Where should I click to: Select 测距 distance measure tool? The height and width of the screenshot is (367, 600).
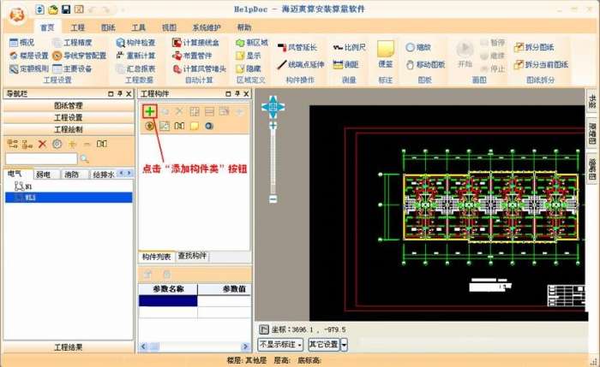point(346,64)
